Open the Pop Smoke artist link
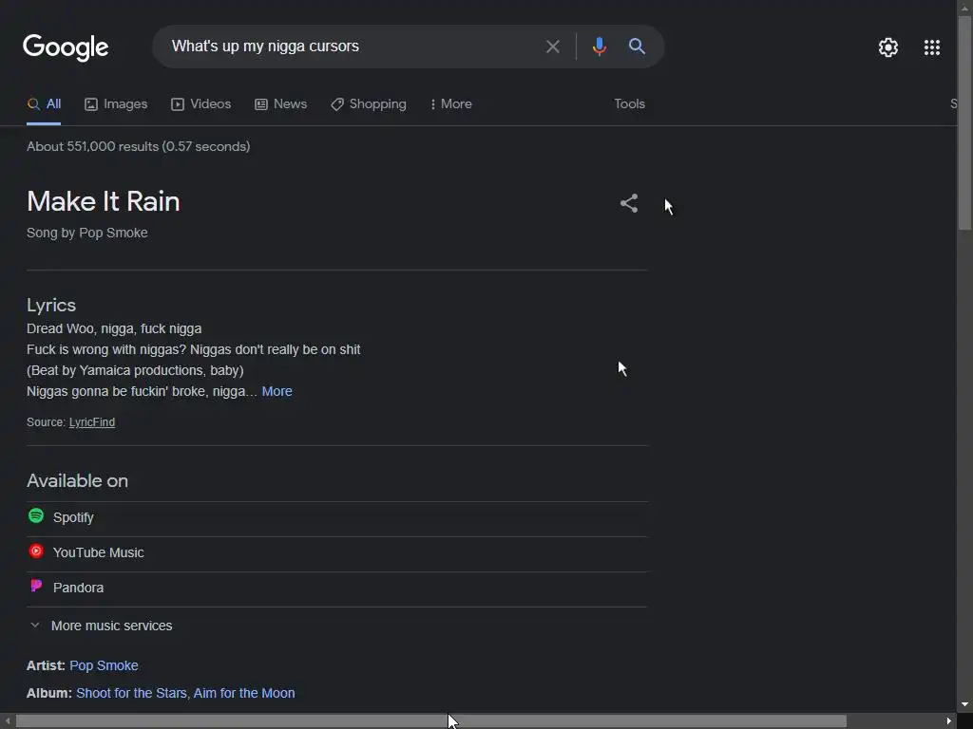973x729 pixels. tap(104, 665)
